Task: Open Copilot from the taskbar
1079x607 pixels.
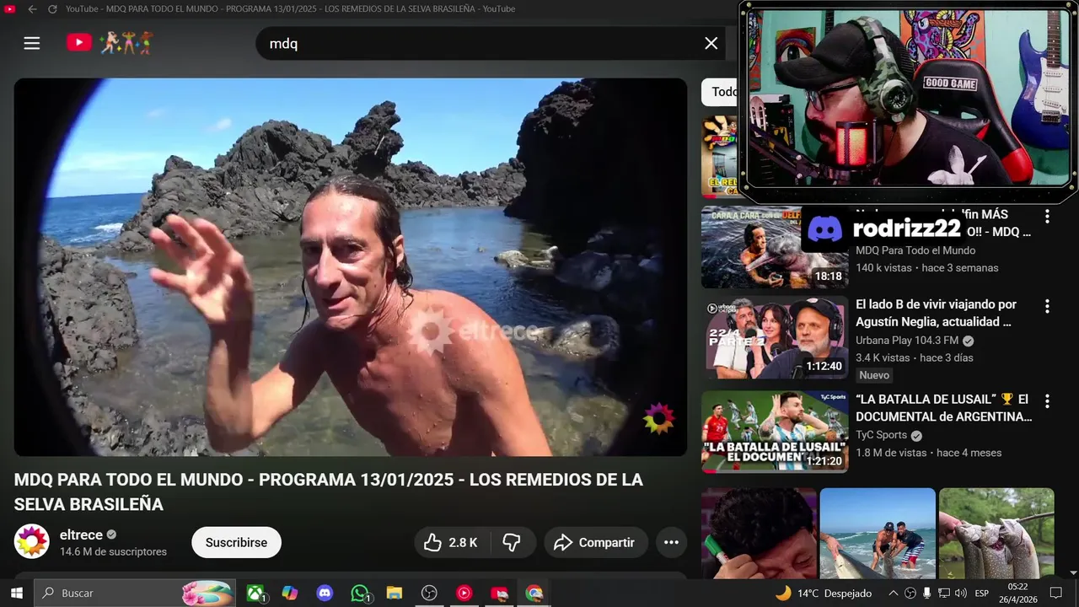Action: click(290, 594)
